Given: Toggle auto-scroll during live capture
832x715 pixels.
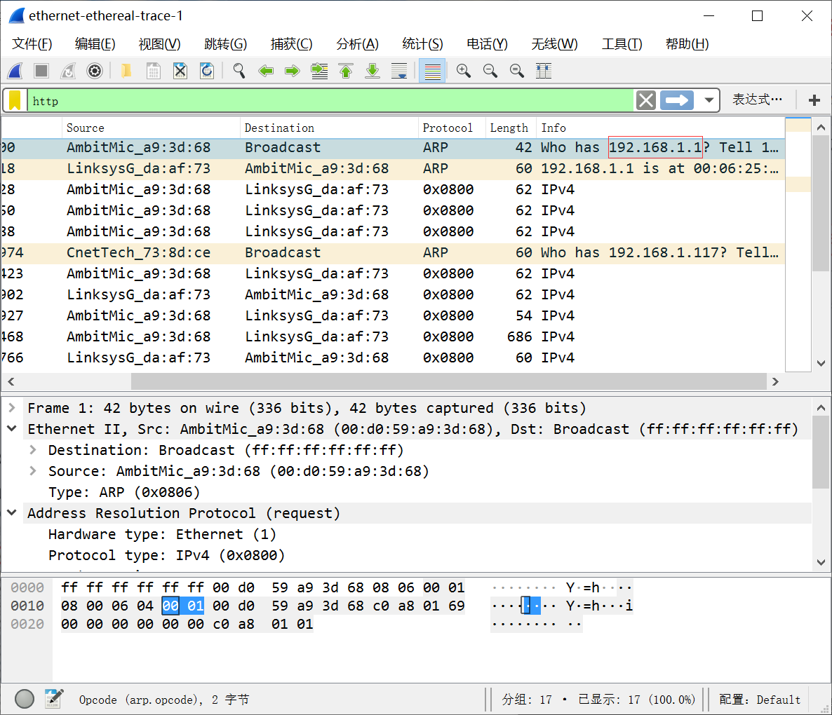Looking at the screenshot, I should tap(399, 71).
